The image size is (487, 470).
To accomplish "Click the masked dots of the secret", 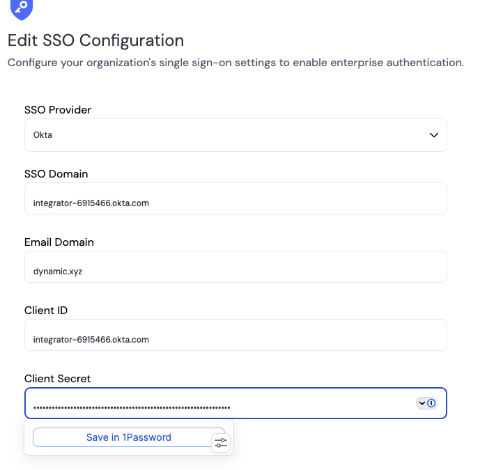I will [x=132, y=407].
